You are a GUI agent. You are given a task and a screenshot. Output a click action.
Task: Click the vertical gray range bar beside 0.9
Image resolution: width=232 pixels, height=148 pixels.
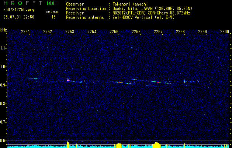coord(7,85)
